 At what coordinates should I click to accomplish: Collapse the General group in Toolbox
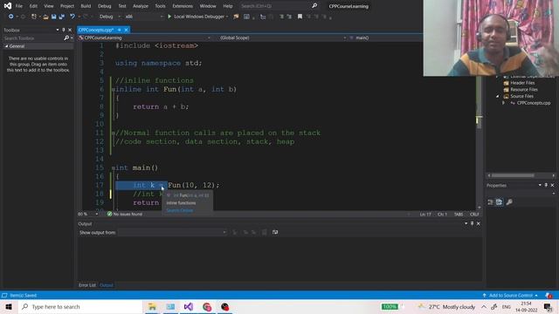[x=6, y=46]
